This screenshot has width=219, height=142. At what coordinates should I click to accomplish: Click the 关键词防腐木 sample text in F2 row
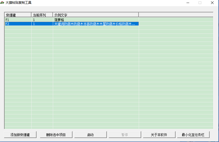(94, 24)
